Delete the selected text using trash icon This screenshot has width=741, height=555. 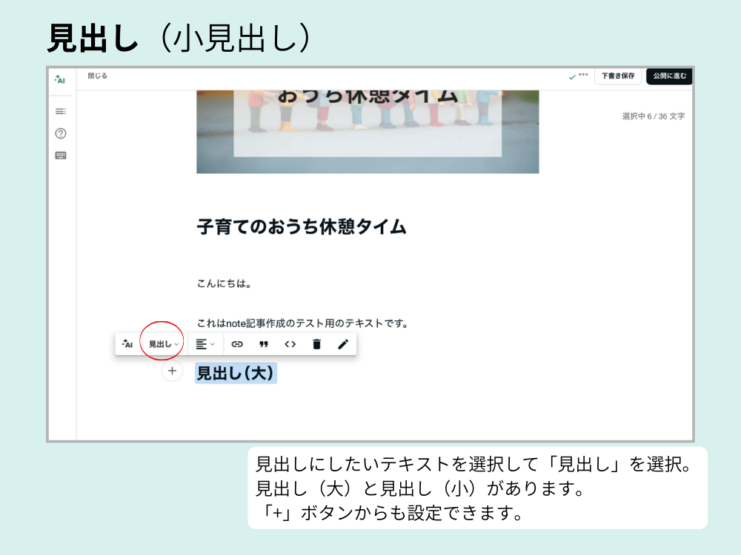coord(316,343)
